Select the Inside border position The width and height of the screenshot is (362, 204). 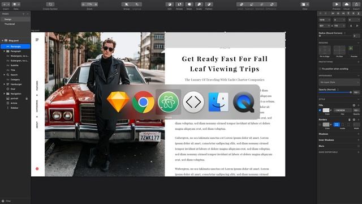pos(337,125)
